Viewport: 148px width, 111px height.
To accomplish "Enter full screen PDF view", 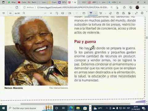I will (136, 13).
